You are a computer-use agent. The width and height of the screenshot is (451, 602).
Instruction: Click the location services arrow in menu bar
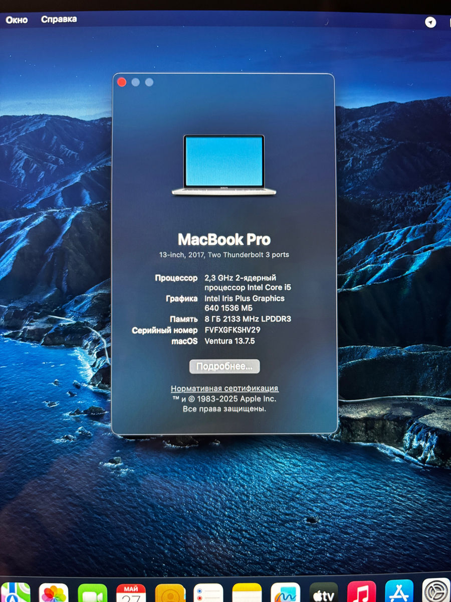(430, 22)
